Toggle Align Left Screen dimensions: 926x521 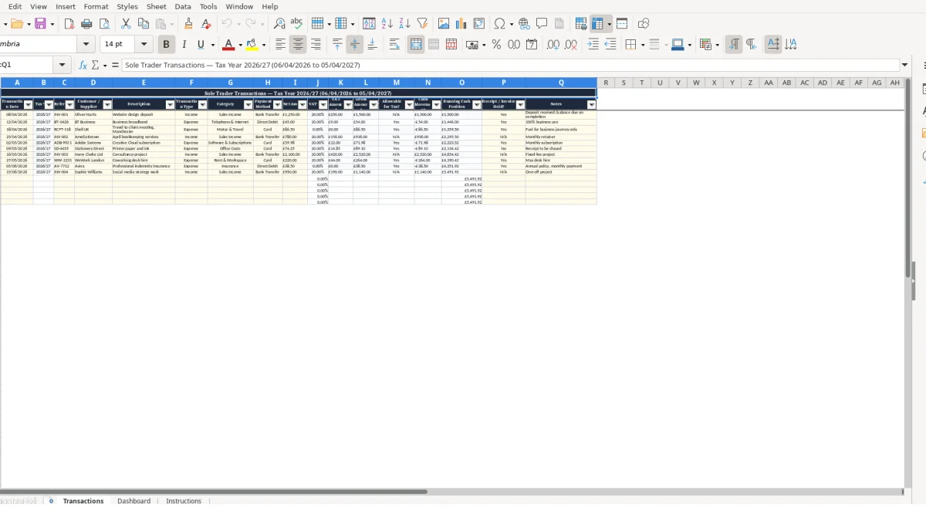point(281,45)
